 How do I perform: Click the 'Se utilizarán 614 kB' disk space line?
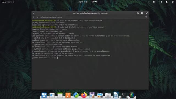pos(71,56)
